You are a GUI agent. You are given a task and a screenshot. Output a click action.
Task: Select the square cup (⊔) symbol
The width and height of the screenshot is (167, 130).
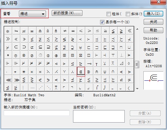pyautogui.click(x=129, y=47)
